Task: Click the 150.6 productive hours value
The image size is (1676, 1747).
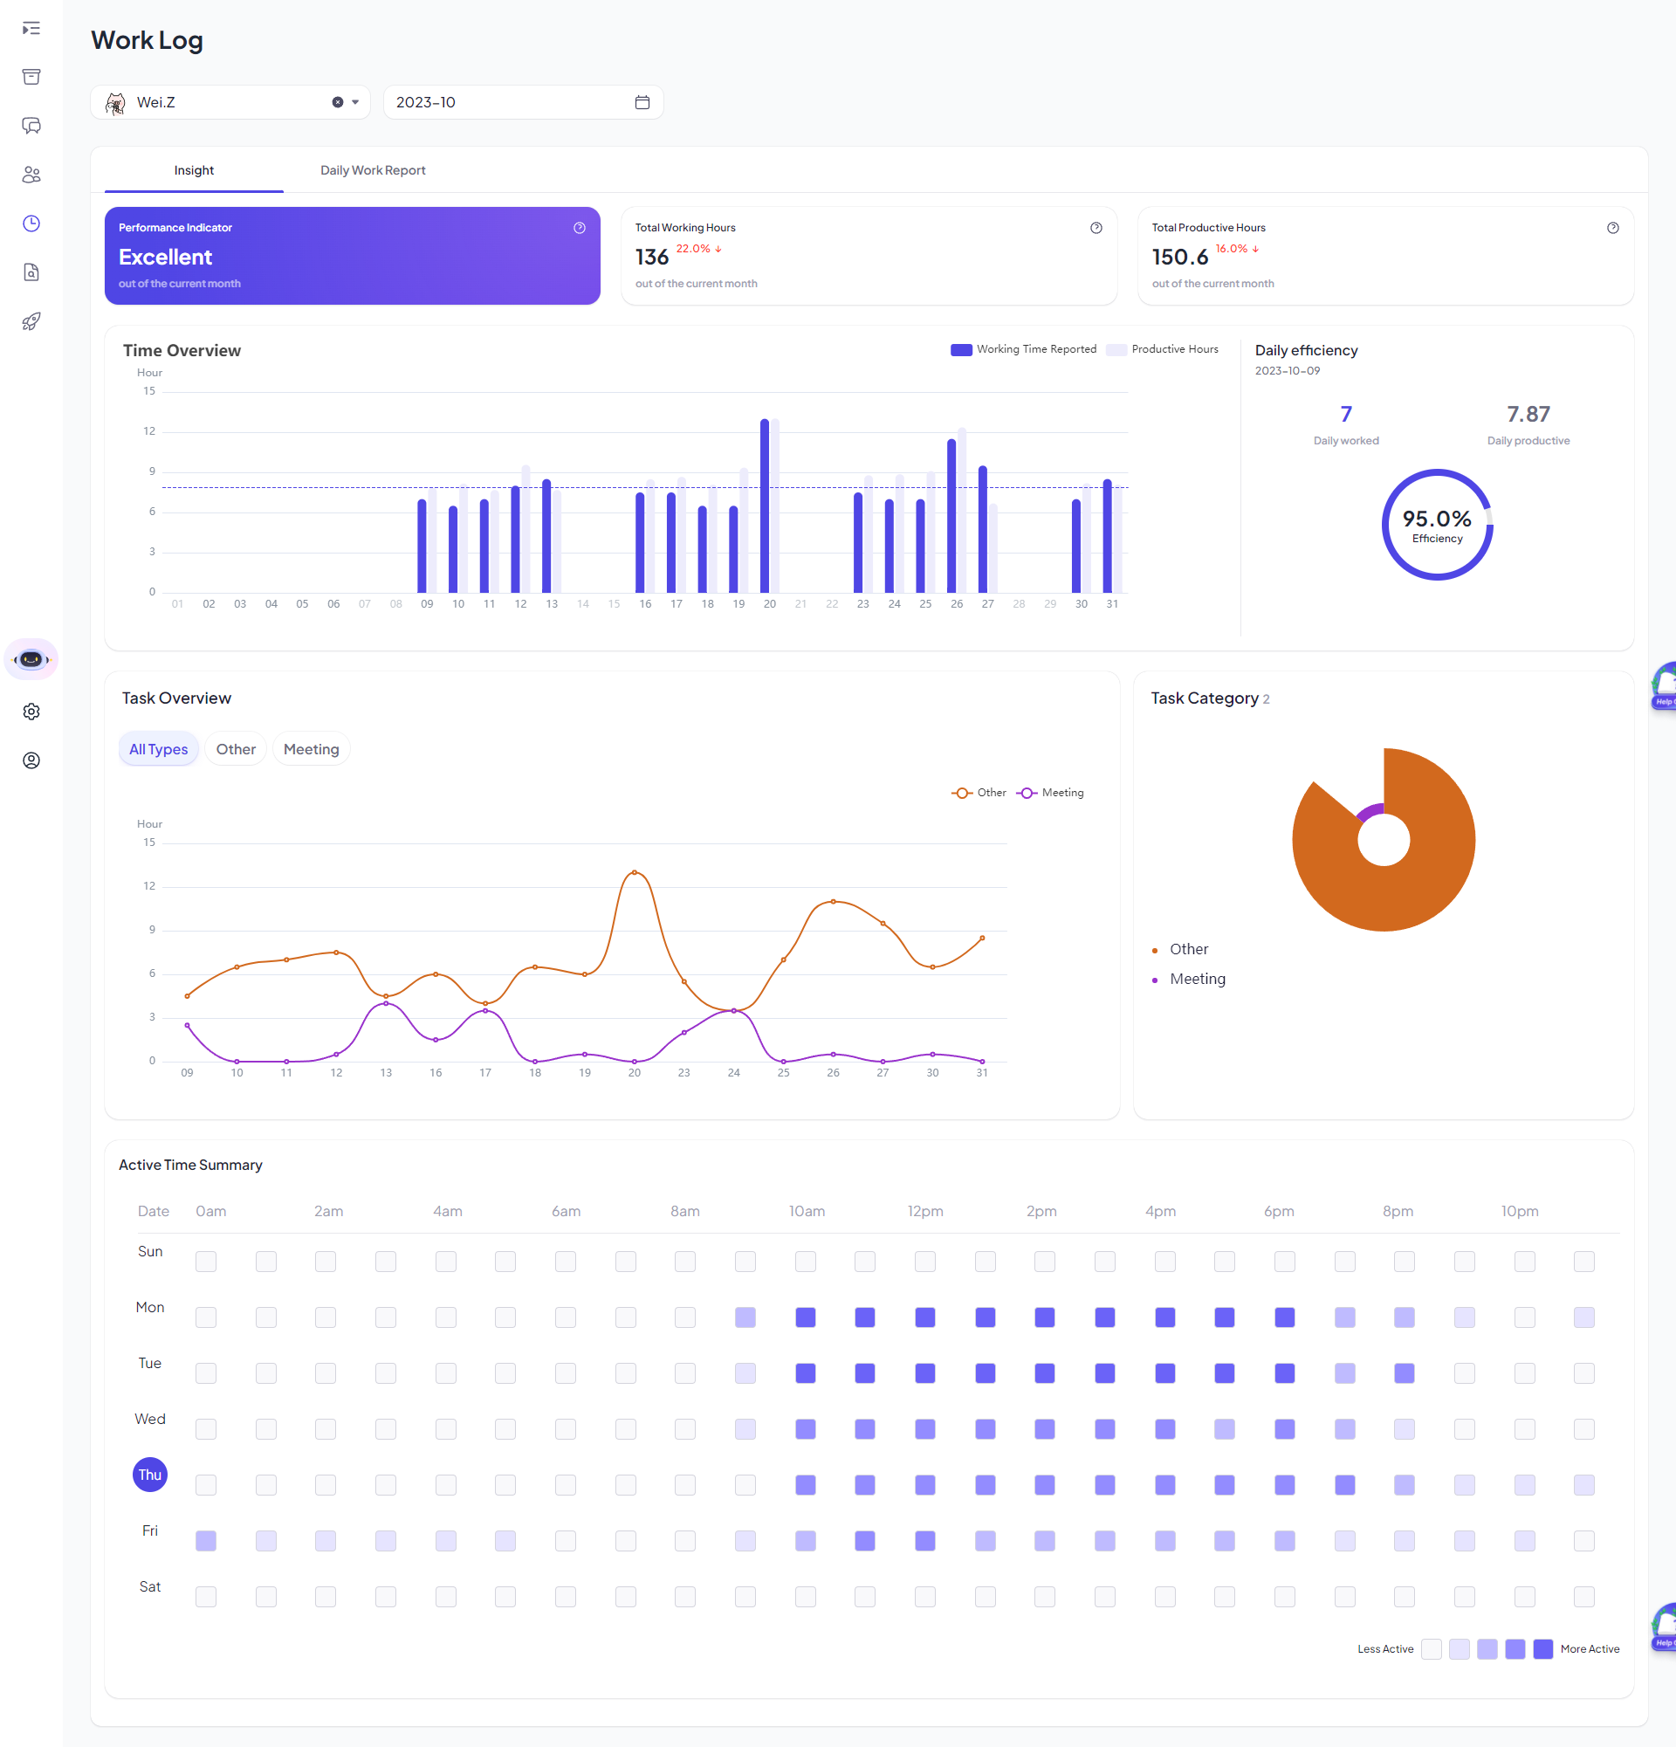Action: point(1179,258)
